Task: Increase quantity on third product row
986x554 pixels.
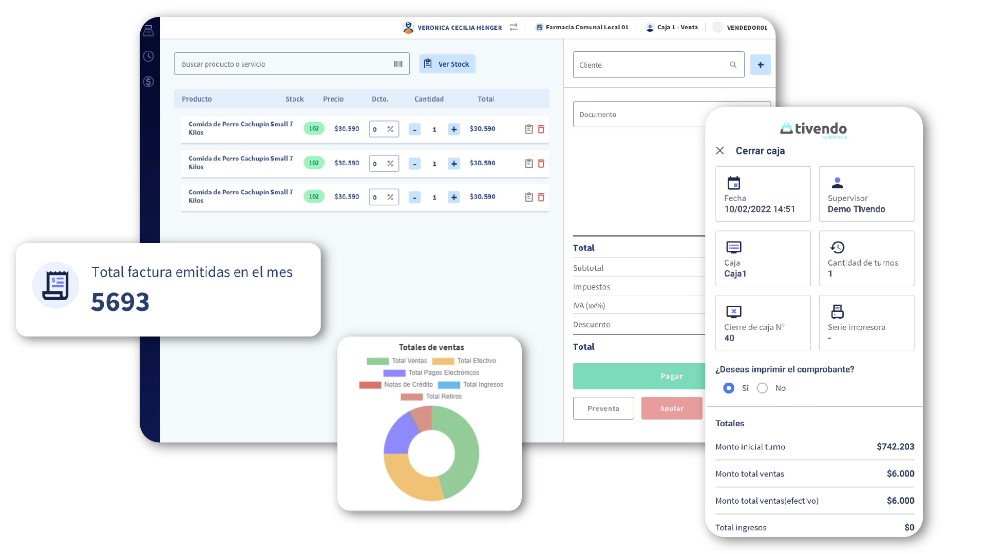Action: [x=454, y=197]
